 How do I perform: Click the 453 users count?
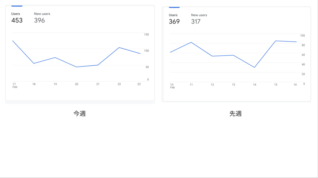[x=17, y=20]
